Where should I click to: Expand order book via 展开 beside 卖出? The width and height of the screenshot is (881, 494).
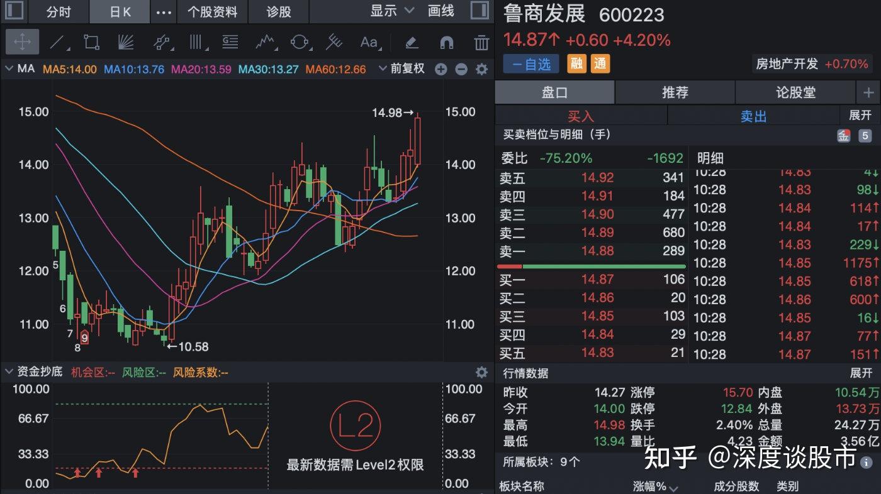[x=860, y=115]
